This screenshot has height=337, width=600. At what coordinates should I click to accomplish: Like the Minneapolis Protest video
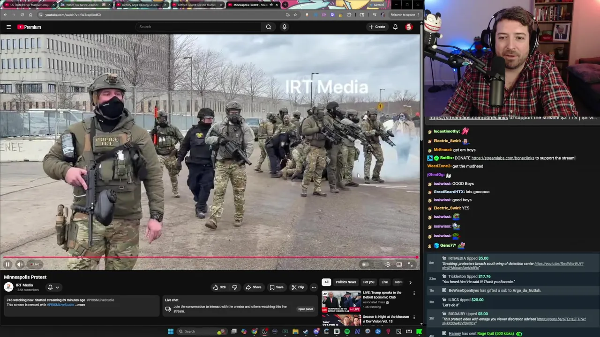click(x=219, y=287)
